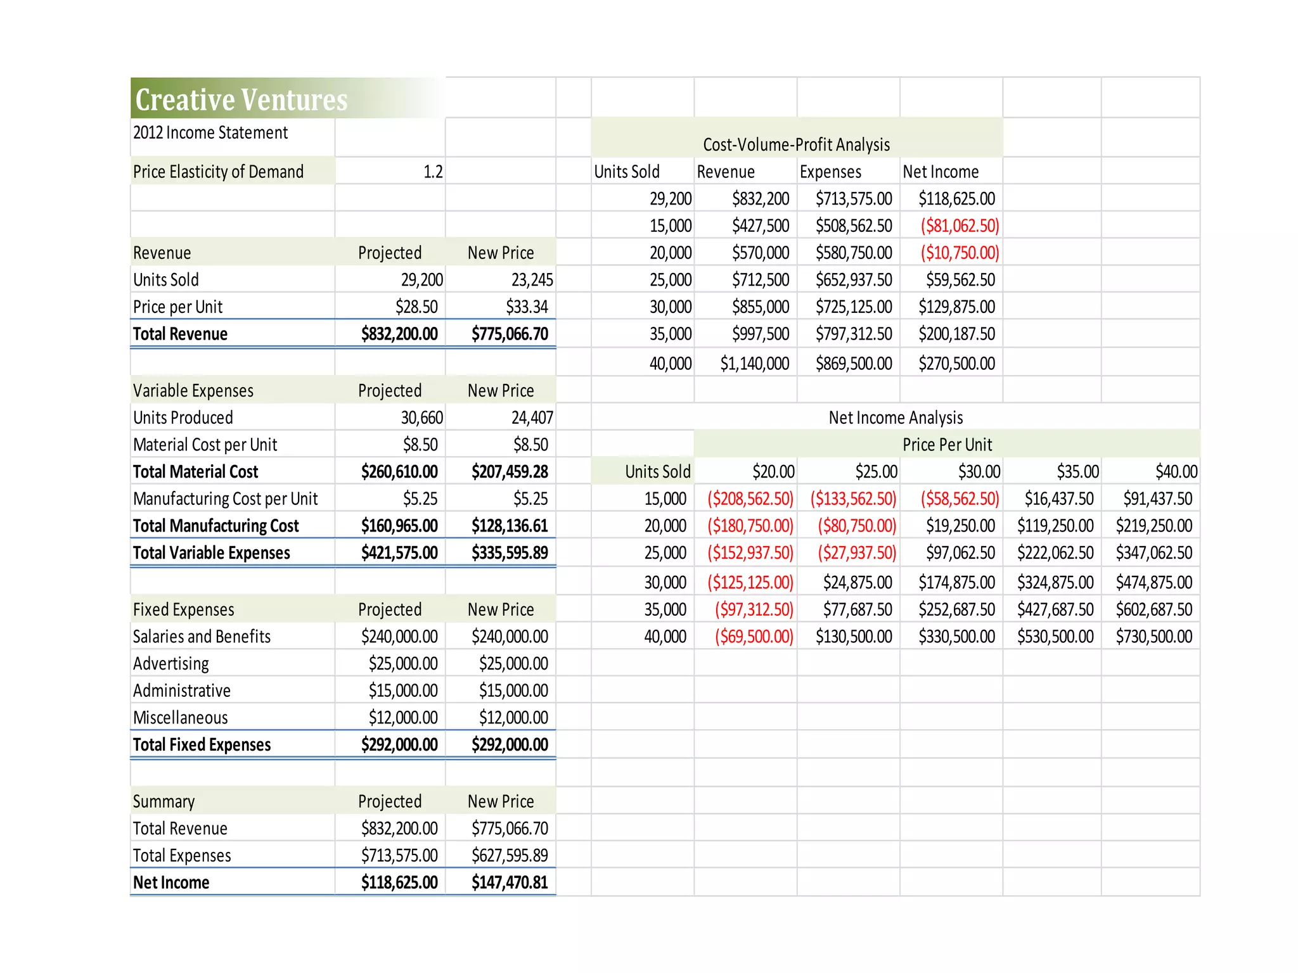Select the Cost-Volume-Profit Analysis header
This screenshot has width=1298, height=973.
[x=796, y=144]
